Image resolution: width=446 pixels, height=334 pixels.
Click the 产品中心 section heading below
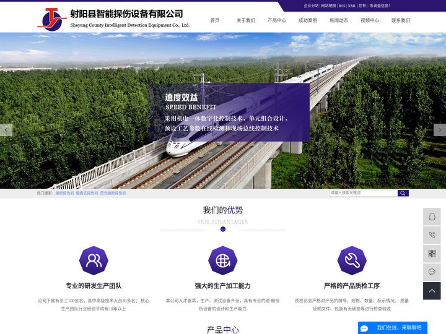tap(223, 330)
